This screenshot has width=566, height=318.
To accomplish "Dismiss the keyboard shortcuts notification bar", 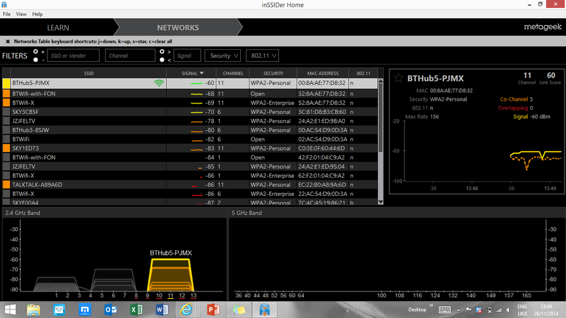I will 7,41.
